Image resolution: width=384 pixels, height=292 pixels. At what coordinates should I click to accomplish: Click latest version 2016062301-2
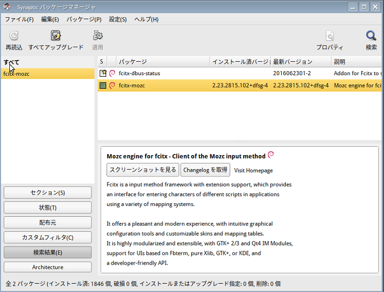pyautogui.click(x=292, y=73)
